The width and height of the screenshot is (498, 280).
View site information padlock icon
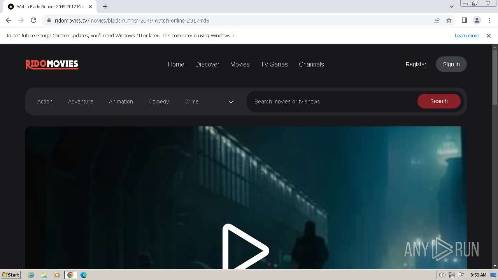[x=49, y=20]
